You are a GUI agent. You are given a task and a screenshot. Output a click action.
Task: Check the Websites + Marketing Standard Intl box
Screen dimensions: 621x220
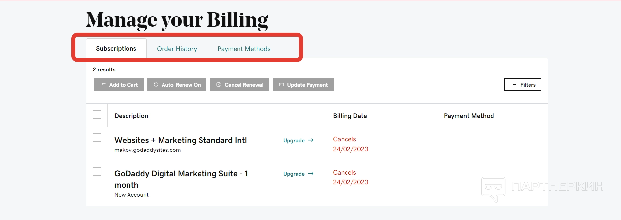click(x=97, y=138)
